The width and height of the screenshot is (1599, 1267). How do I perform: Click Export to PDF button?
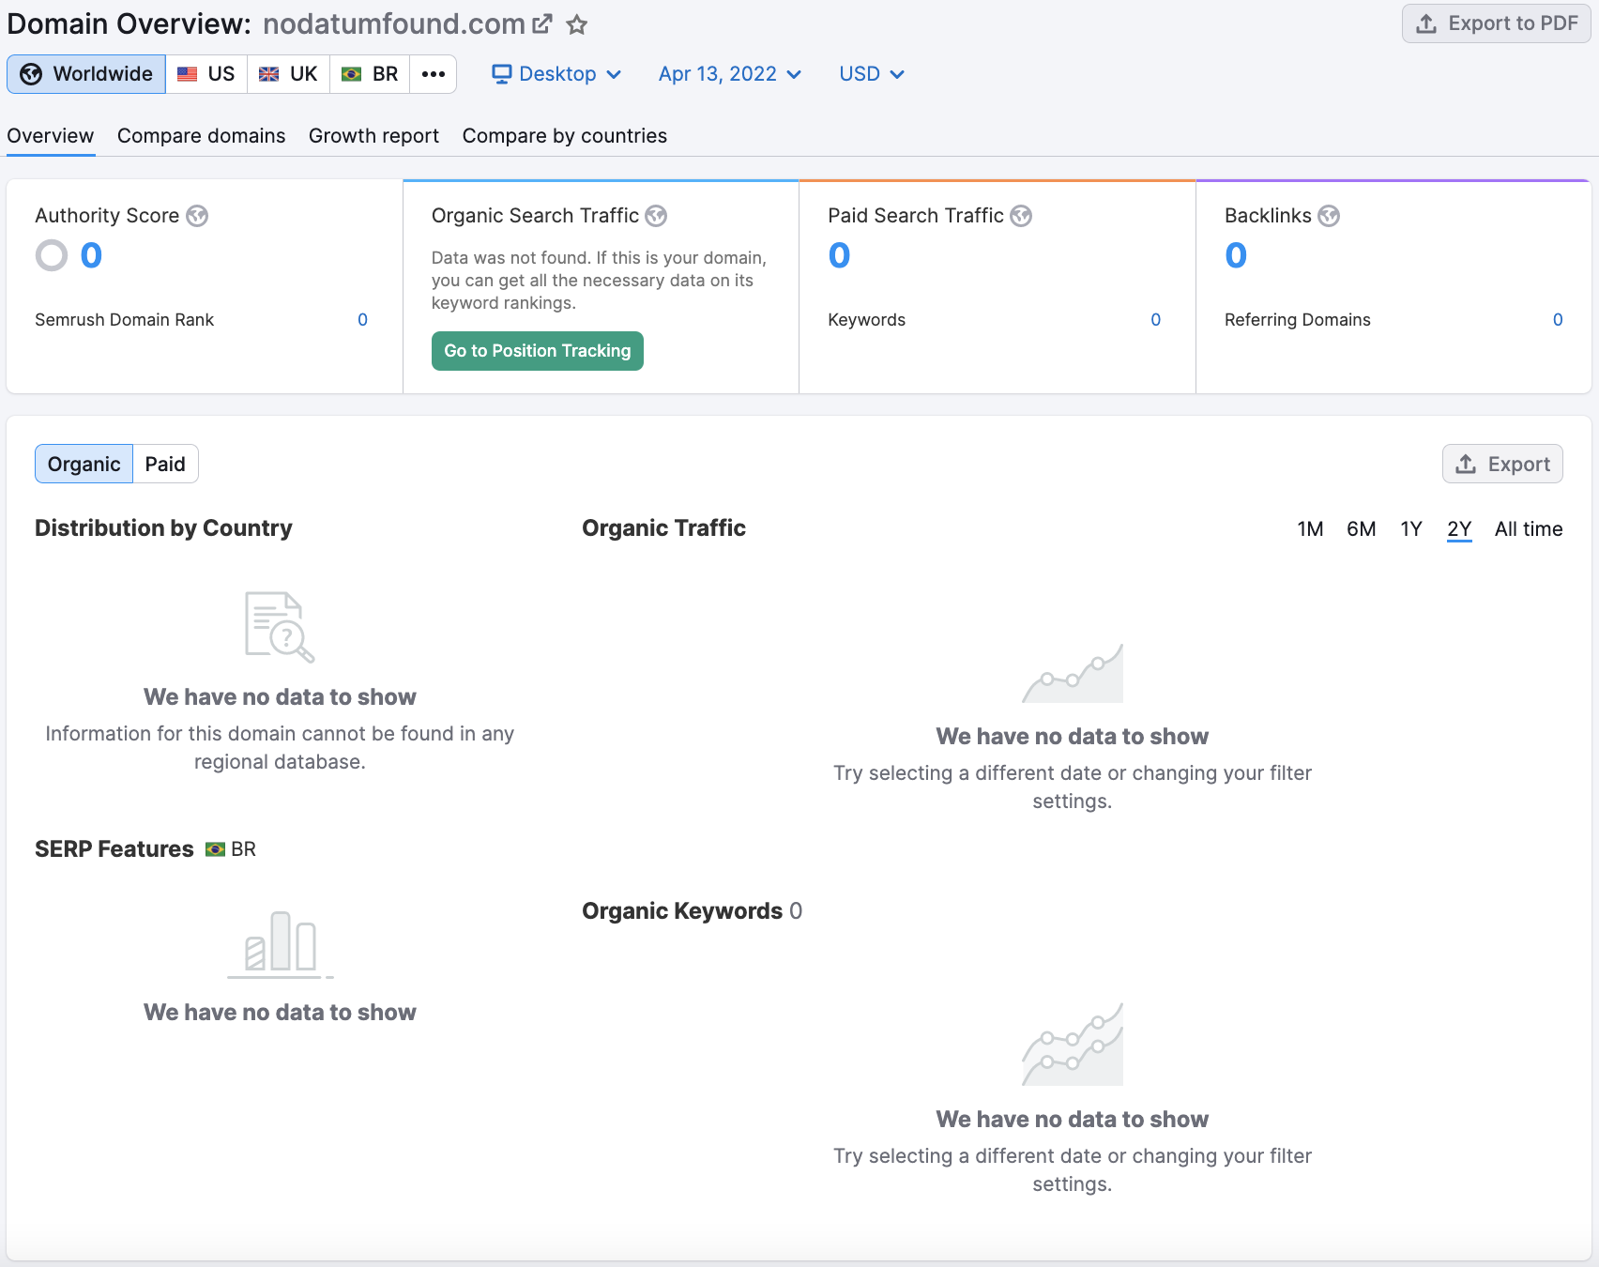[1496, 23]
